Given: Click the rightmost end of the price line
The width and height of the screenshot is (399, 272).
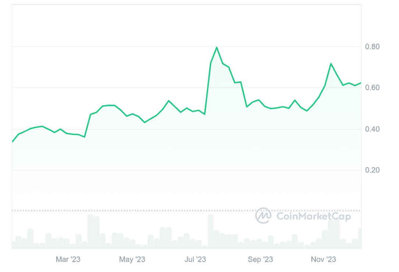Looking at the screenshot, I should pos(361,83).
